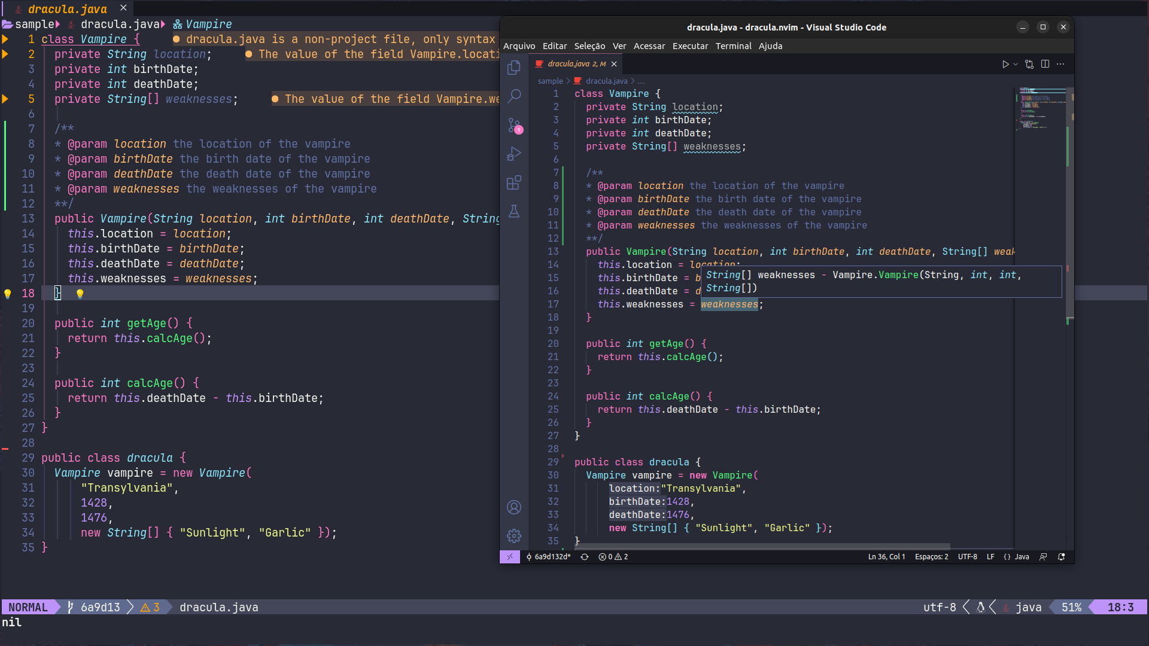Image resolution: width=1149 pixels, height=646 pixels.
Task: Open the Ajuda menu
Action: click(771, 46)
